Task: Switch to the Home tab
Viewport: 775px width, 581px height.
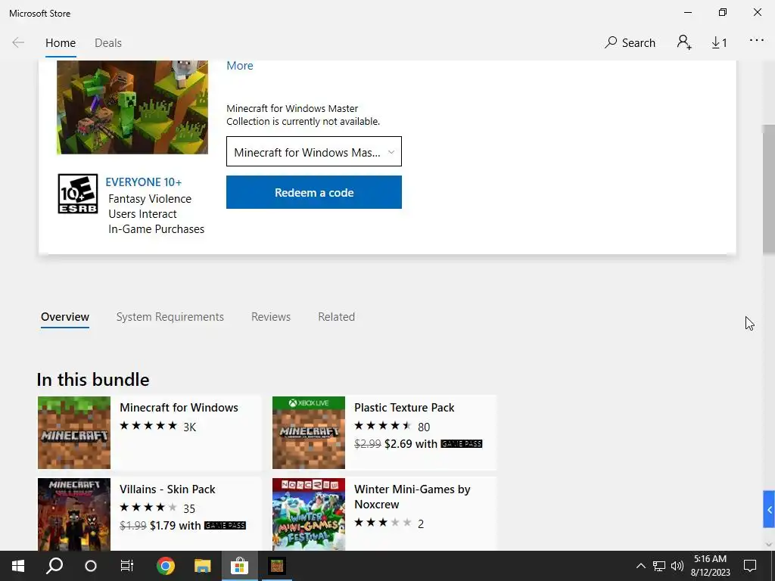Action: pyautogui.click(x=61, y=43)
